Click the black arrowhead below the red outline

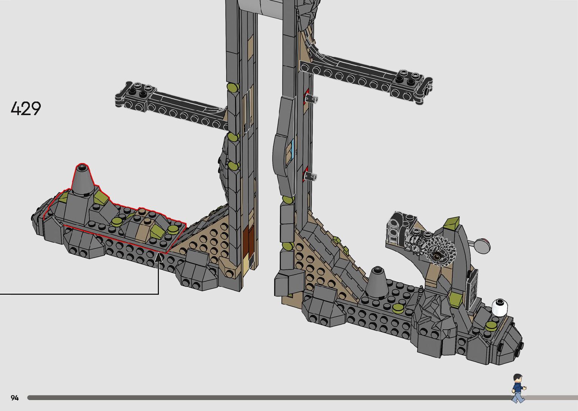[159, 258]
